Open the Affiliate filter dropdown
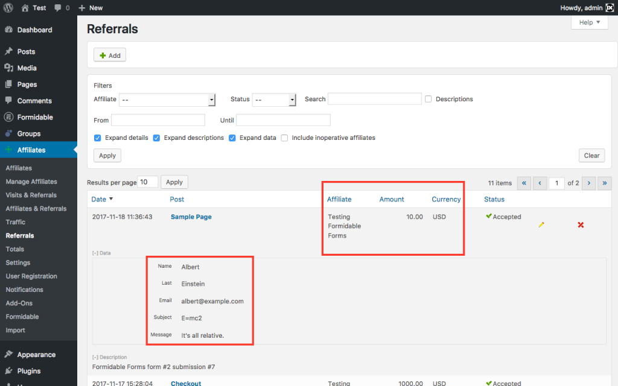Screen dimensions: 618x386 pyautogui.click(x=167, y=99)
